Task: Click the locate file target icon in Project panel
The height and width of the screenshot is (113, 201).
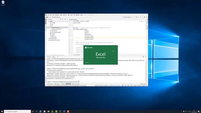Action: pyautogui.click(x=61, y=19)
